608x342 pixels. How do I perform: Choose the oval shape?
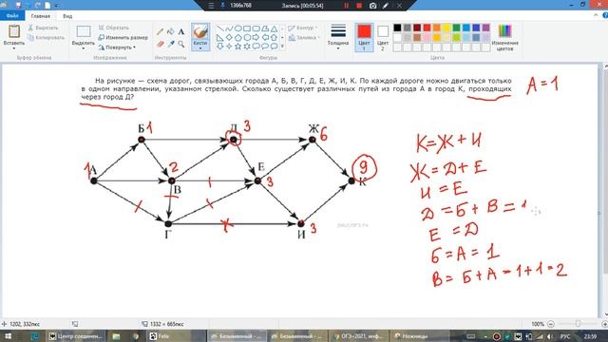(238, 28)
